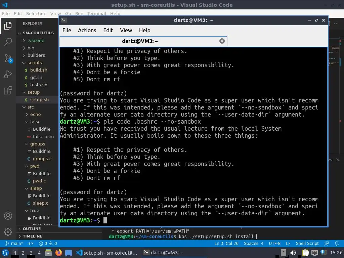The image size is (344, 258).
Task: Open the View menu in the terminal window
Action: (126, 30)
